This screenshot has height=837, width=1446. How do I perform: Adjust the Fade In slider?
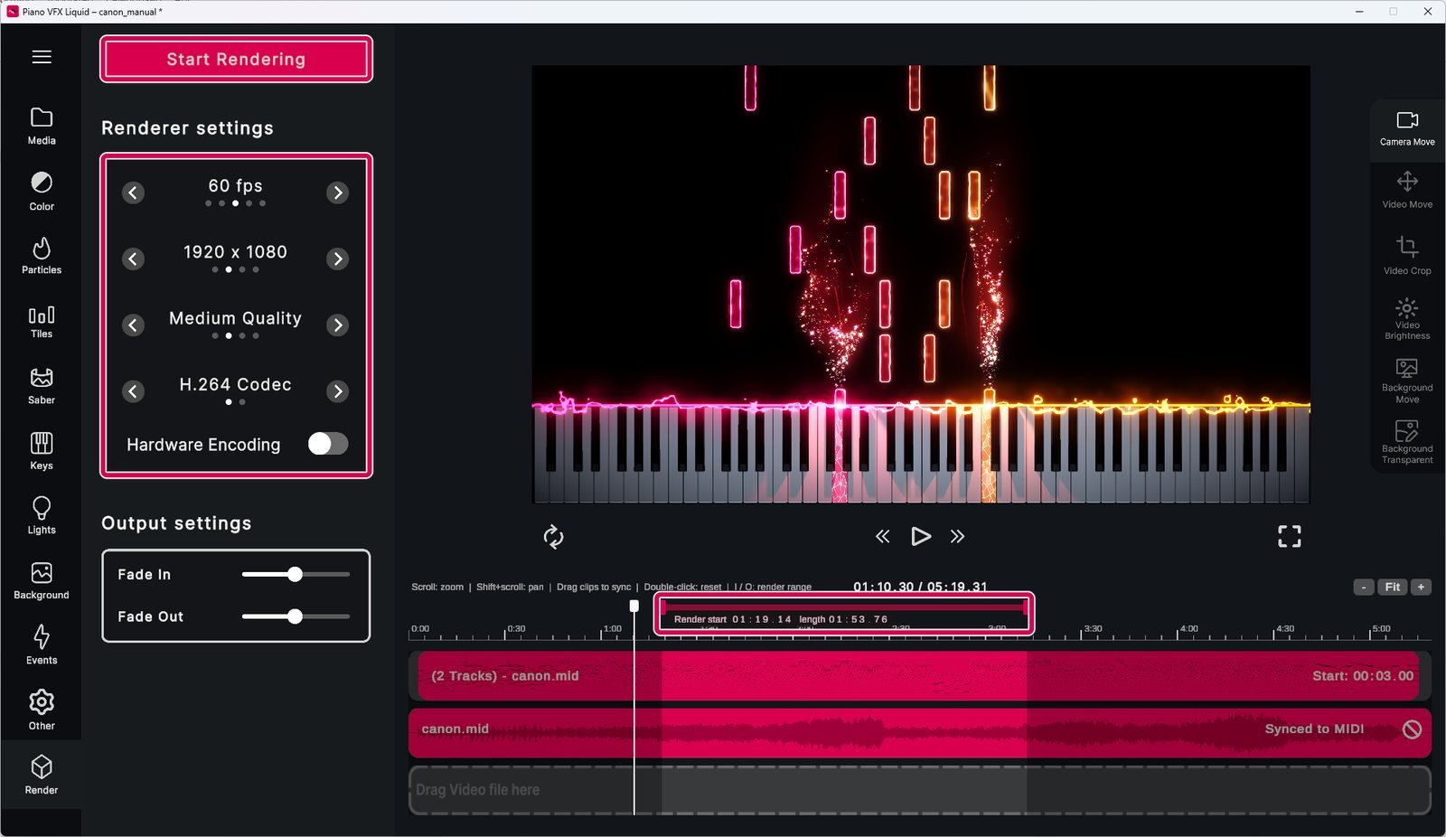click(296, 575)
